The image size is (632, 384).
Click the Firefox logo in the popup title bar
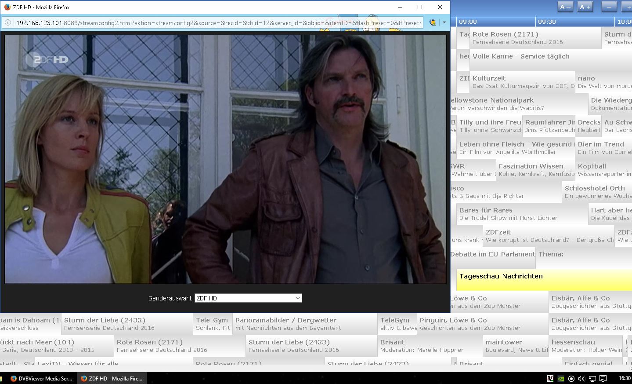click(7, 7)
